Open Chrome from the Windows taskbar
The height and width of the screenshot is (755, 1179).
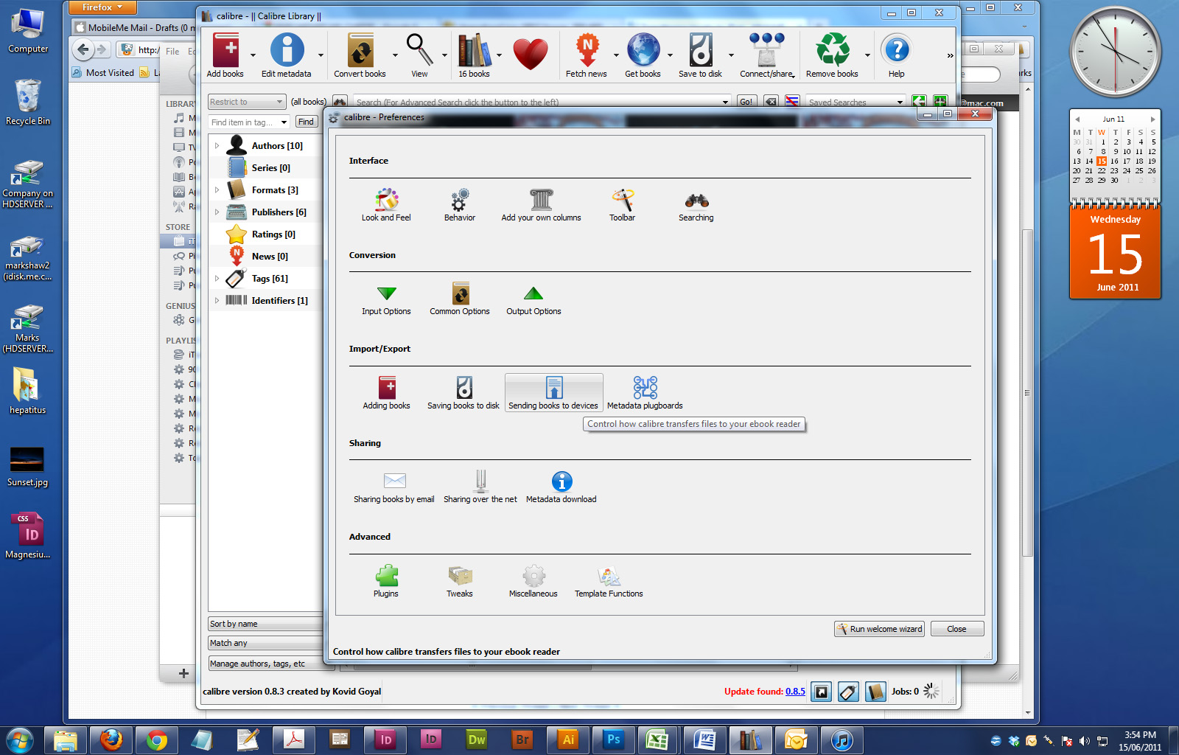point(156,740)
